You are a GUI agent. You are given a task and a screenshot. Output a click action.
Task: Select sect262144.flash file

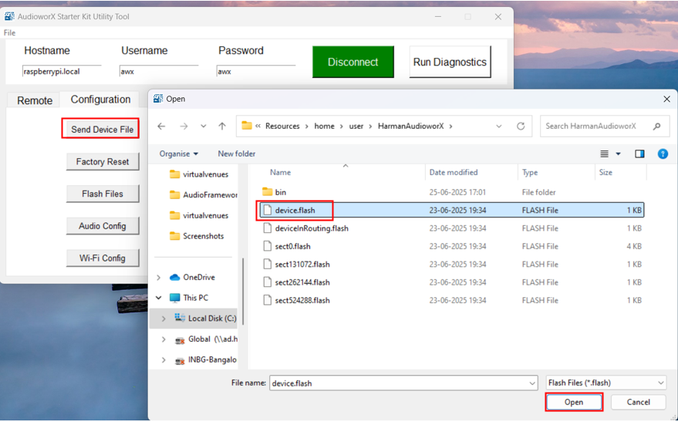(452, 283)
